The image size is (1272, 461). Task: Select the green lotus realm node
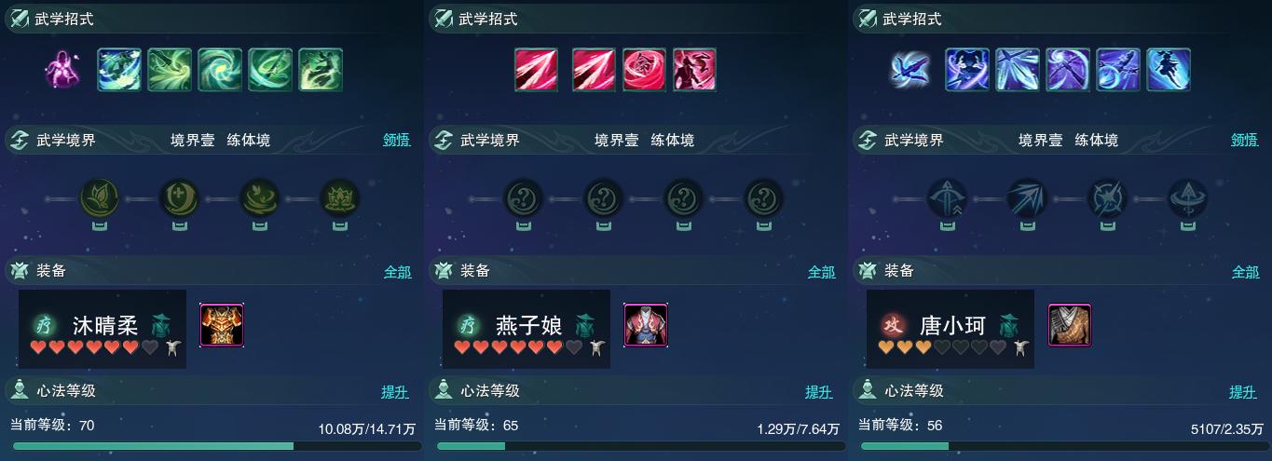(339, 198)
